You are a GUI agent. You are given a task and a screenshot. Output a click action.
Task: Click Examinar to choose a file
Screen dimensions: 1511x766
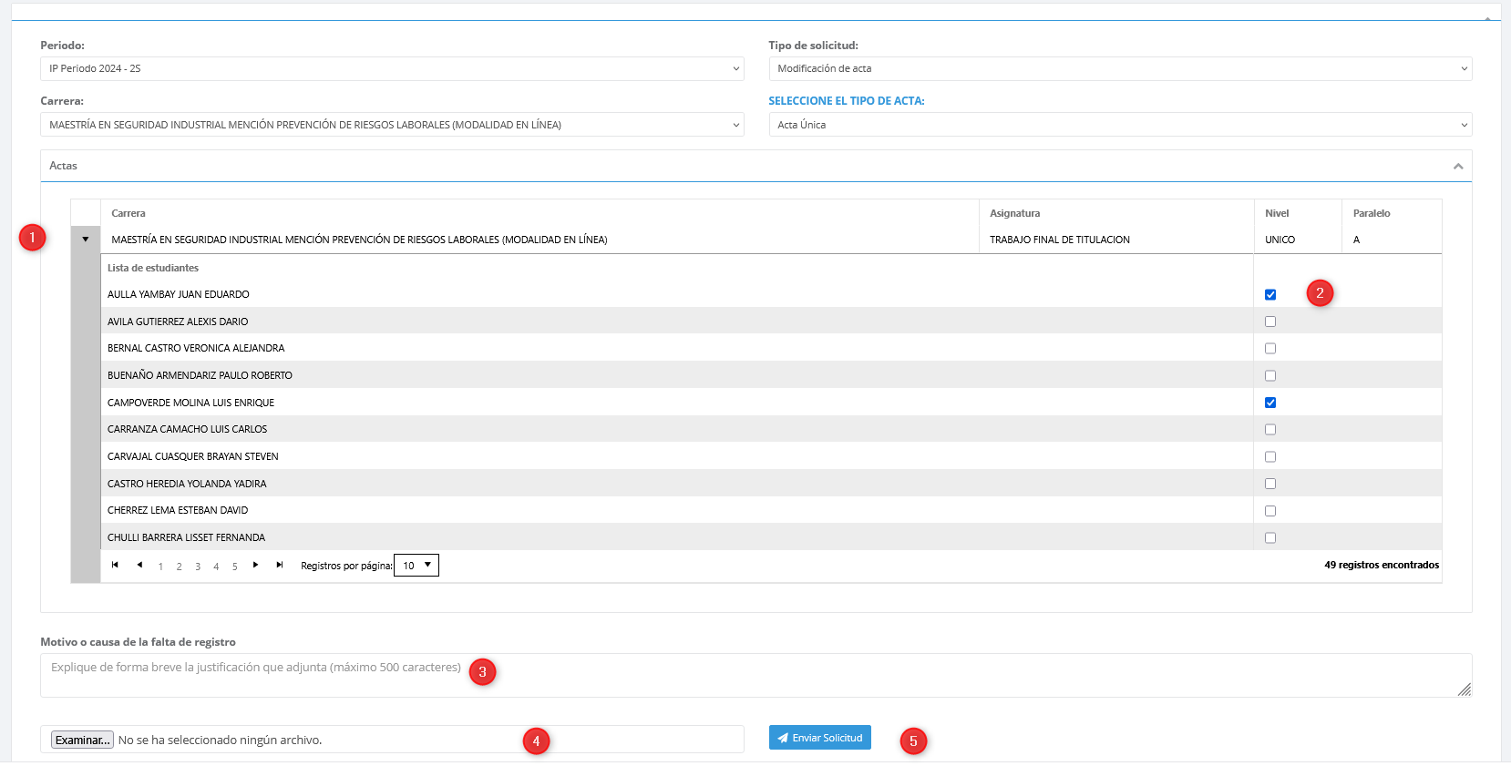coord(82,740)
